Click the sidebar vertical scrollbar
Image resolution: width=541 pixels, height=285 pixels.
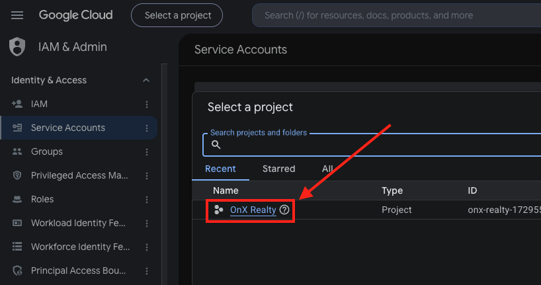click(x=164, y=175)
